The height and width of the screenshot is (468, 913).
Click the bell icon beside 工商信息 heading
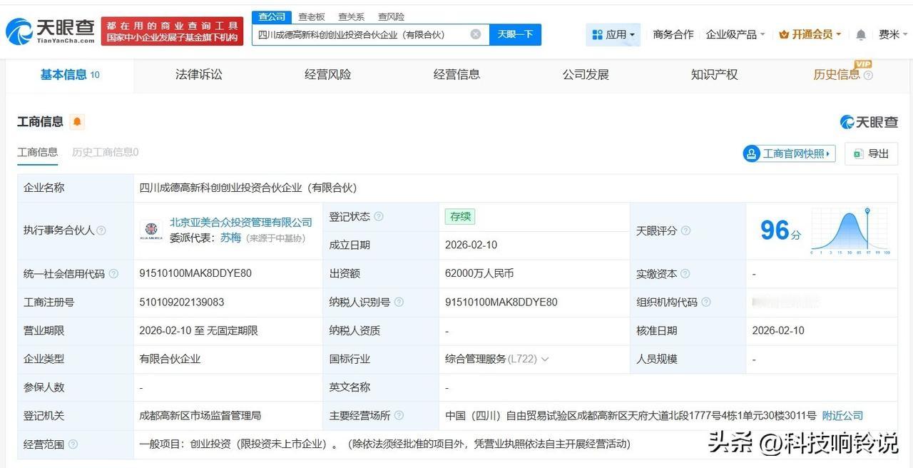76,121
